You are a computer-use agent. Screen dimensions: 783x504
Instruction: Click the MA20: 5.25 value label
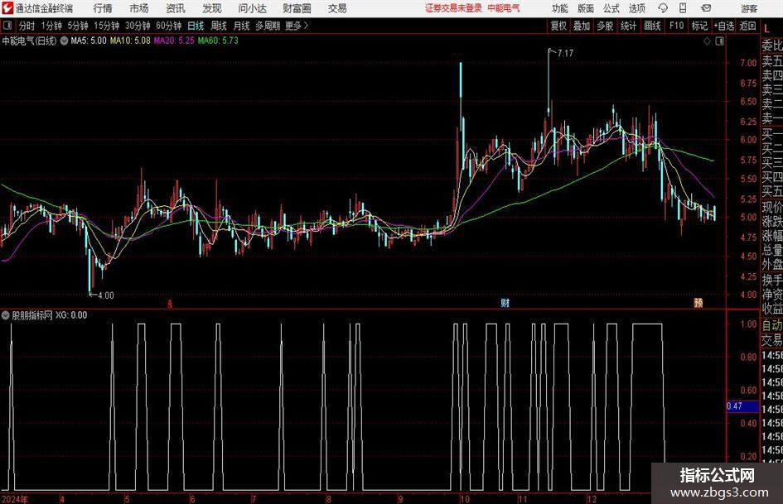(x=174, y=41)
